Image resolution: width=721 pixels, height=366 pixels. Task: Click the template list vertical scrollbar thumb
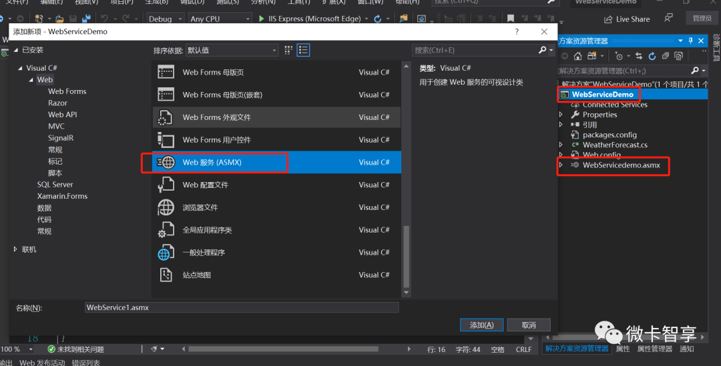point(406,256)
